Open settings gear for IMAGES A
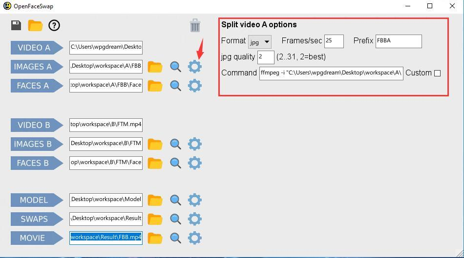Image resolution: width=464 pixels, height=258 pixels. (x=195, y=67)
